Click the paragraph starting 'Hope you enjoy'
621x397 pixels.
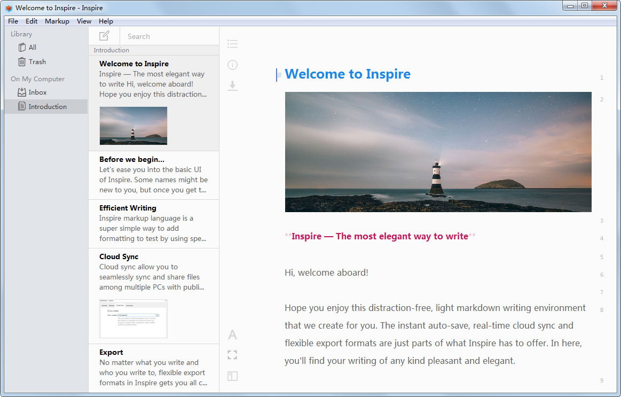(x=435, y=334)
